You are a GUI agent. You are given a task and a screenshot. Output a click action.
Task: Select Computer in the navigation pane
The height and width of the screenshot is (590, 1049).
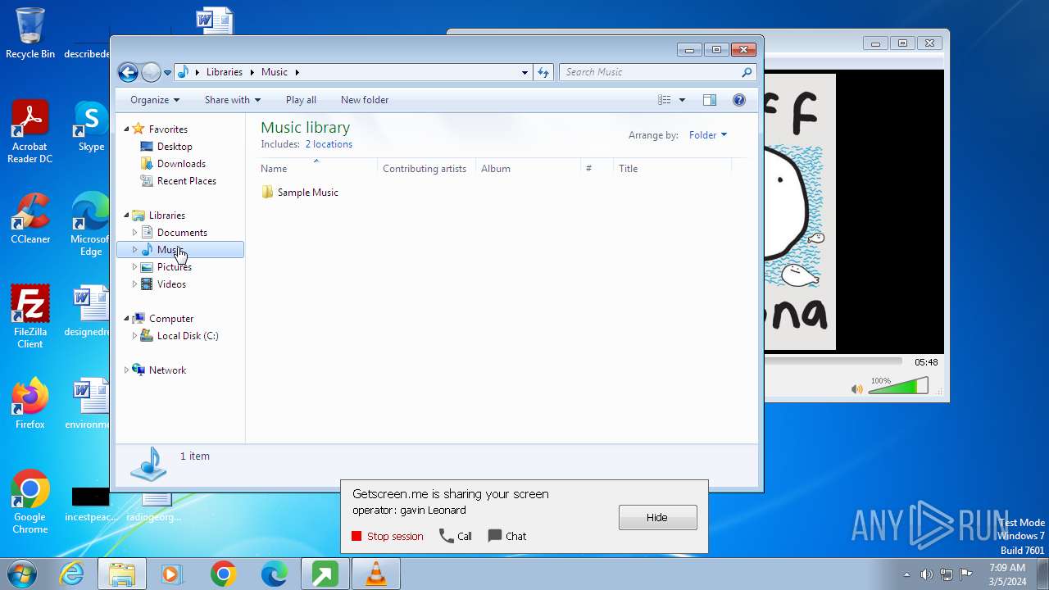tap(171, 319)
